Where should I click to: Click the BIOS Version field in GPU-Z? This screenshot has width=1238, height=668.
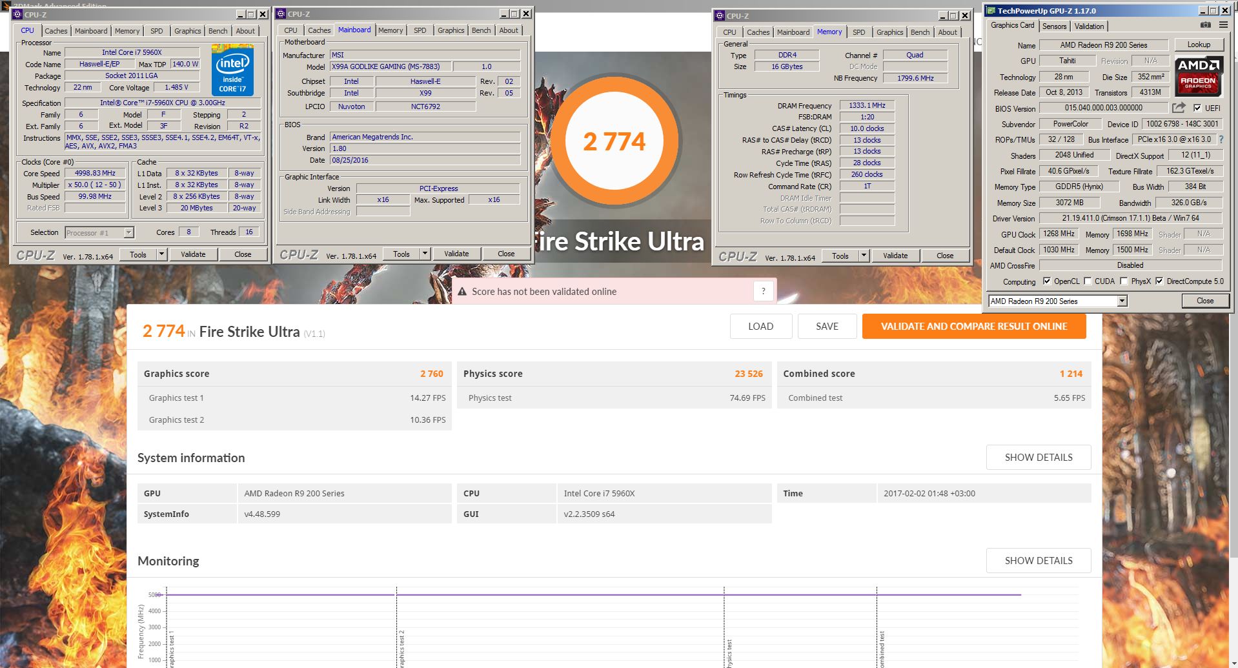pyautogui.click(x=1104, y=108)
